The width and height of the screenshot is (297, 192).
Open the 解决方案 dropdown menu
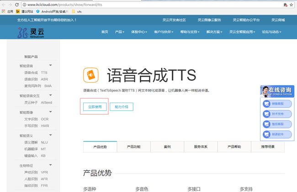click(x=214, y=32)
